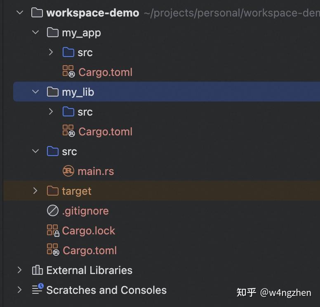Click the blue src folder icon in my_lib

pyautogui.click(x=68, y=111)
